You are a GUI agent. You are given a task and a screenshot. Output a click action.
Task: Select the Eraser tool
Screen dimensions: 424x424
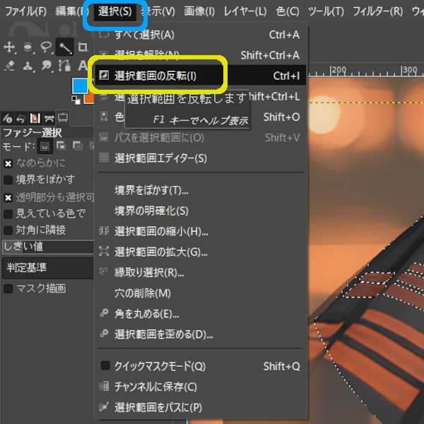9,66
